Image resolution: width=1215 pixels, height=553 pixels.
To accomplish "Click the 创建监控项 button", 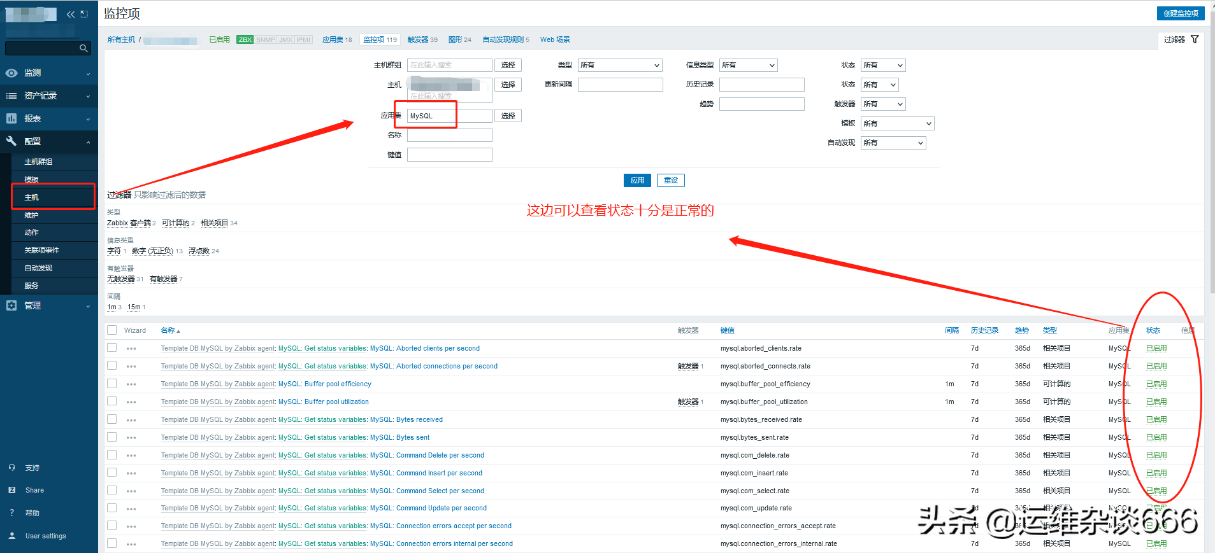I will [1181, 13].
